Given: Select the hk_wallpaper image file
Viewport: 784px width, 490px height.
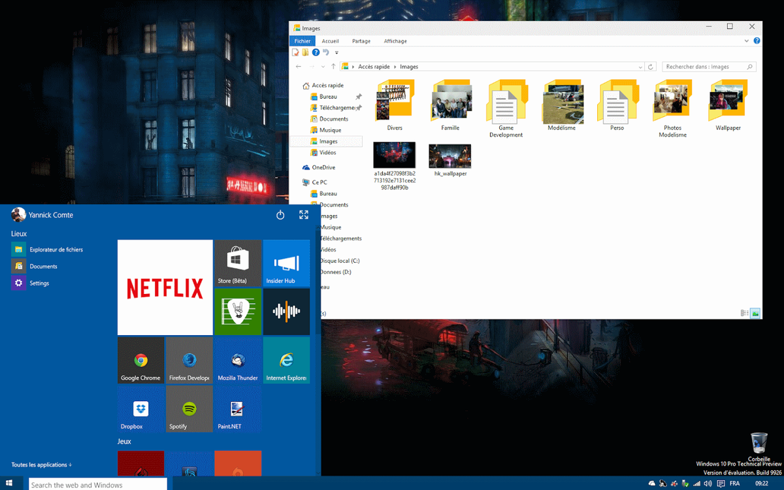Looking at the screenshot, I should (x=450, y=160).
